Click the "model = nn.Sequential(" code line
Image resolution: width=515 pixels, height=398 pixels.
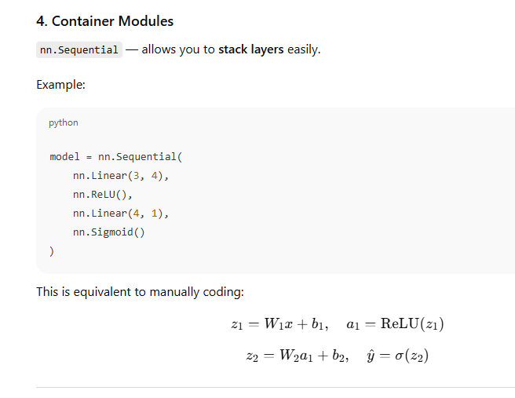pyautogui.click(x=115, y=157)
